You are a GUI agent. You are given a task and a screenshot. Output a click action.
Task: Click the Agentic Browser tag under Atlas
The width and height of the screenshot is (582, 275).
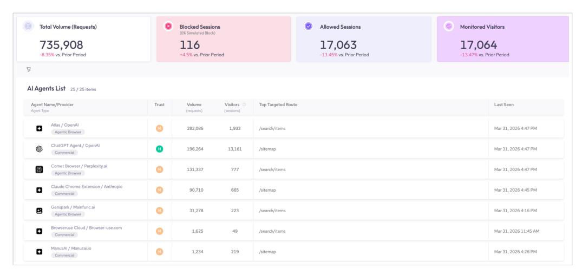click(68, 132)
